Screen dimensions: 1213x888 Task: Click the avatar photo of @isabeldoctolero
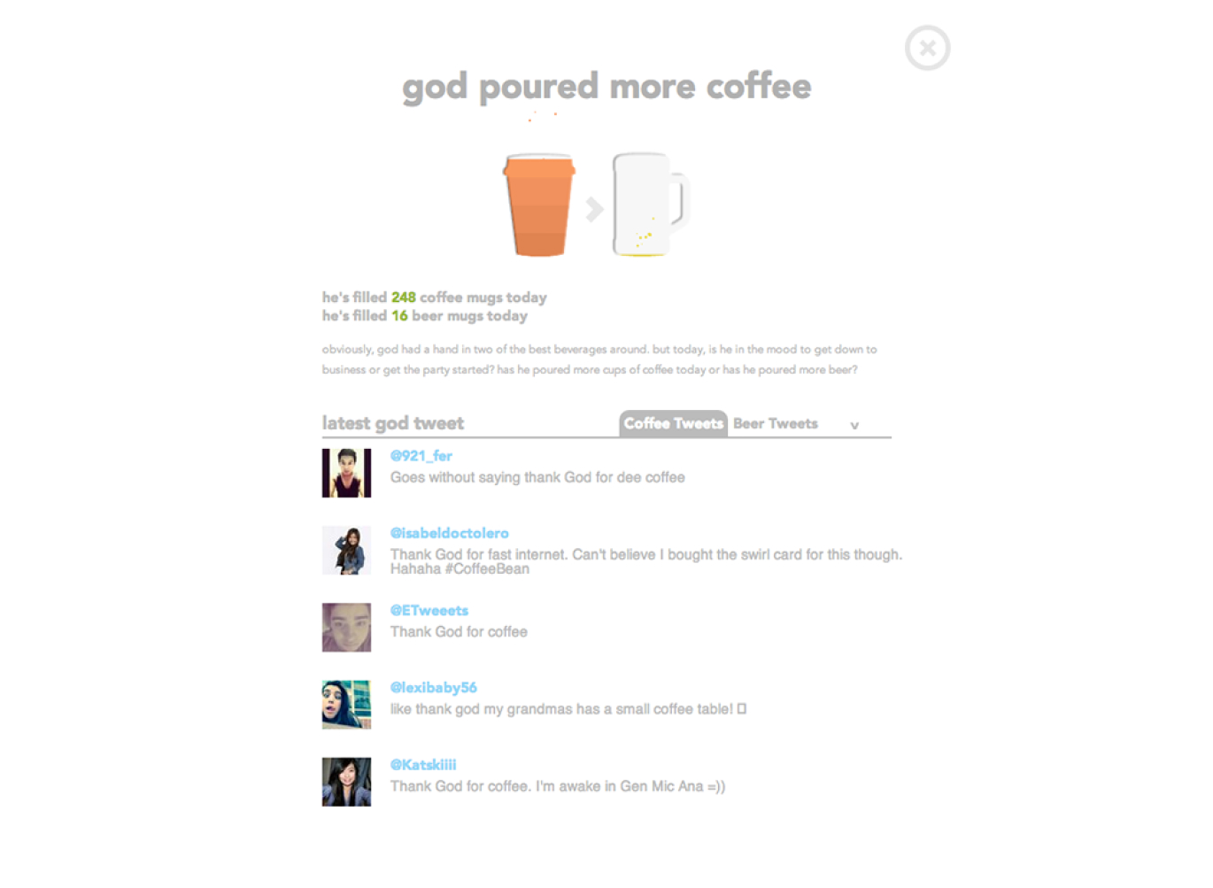coord(346,550)
